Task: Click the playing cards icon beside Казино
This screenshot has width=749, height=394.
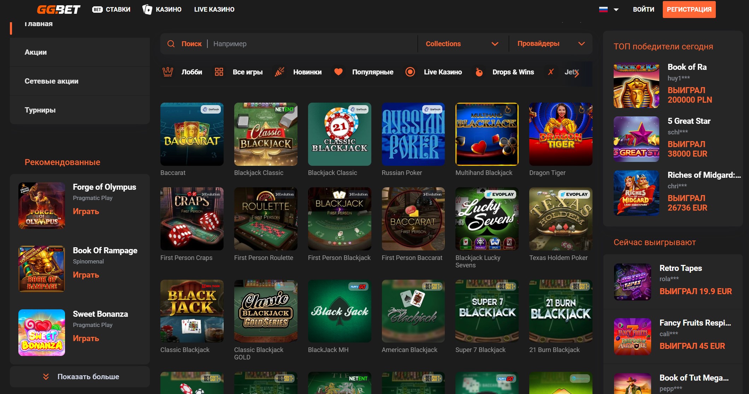Action: [147, 10]
